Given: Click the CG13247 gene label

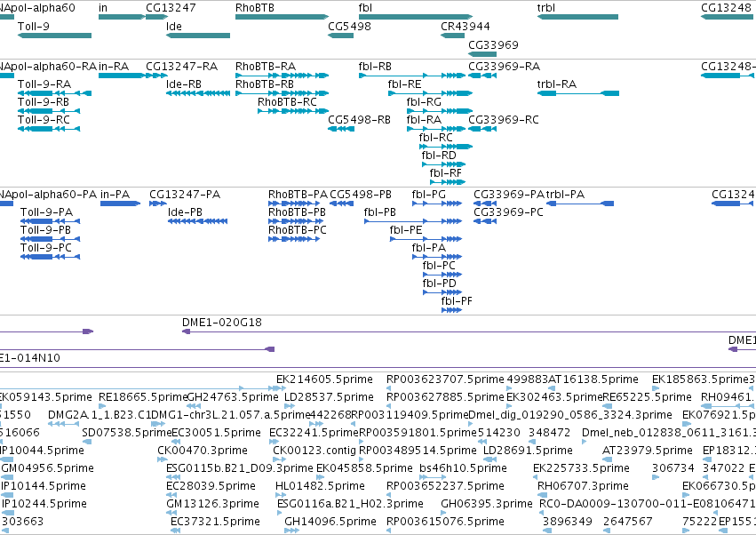Looking at the screenshot, I should 171,8.
